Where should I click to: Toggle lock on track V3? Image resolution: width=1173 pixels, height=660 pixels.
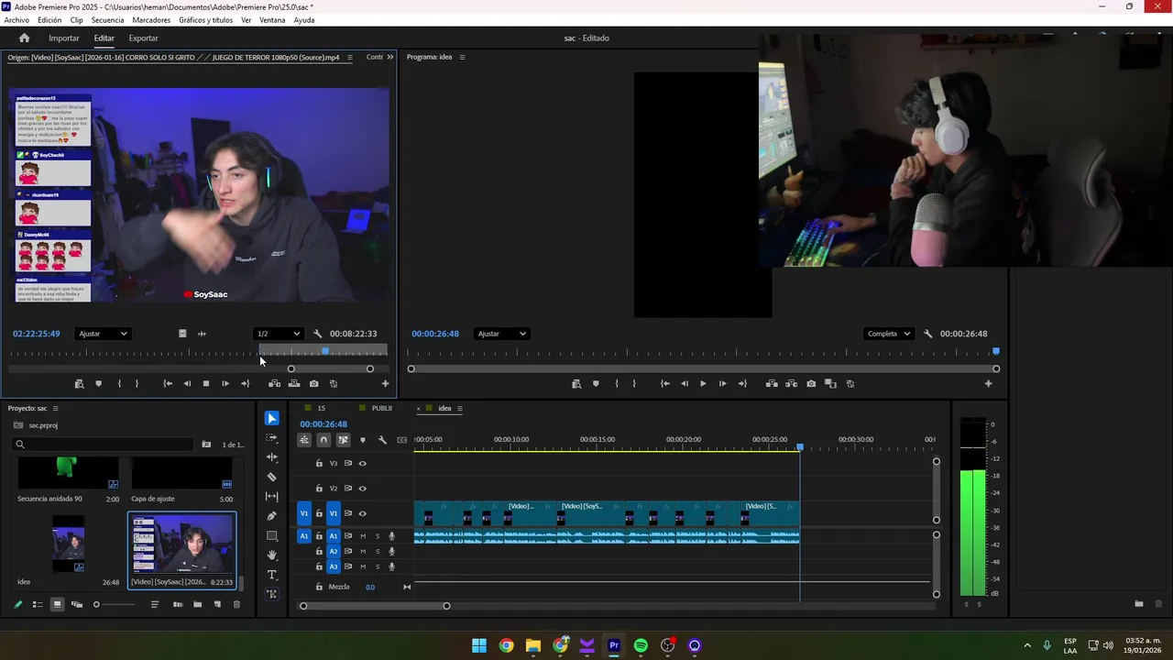pos(319,464)
